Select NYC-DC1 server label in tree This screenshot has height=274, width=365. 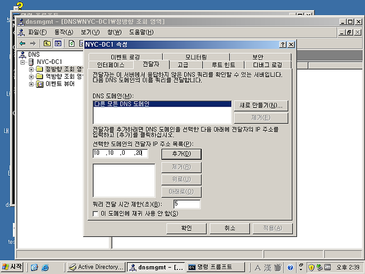(x=49, y=62)
